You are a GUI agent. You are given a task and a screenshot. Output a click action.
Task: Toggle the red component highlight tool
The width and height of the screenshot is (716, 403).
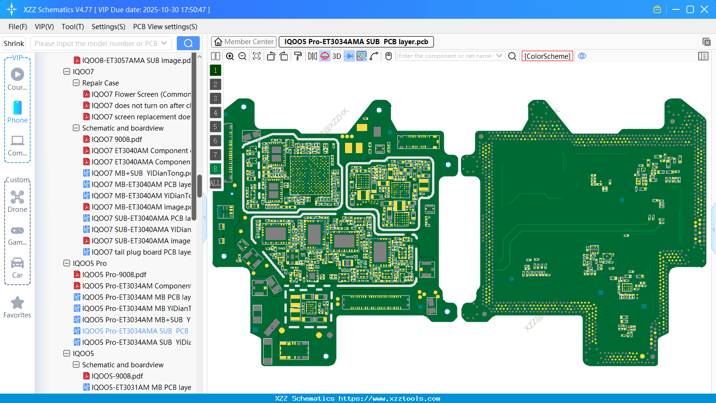point(324,56)
